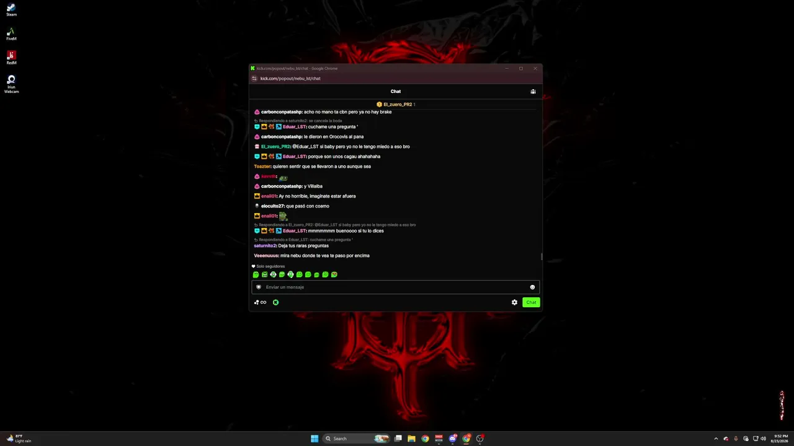Click message 'Deja tus raras preguntas'
The width and height of the screenshot is (794, 446).
303,246
